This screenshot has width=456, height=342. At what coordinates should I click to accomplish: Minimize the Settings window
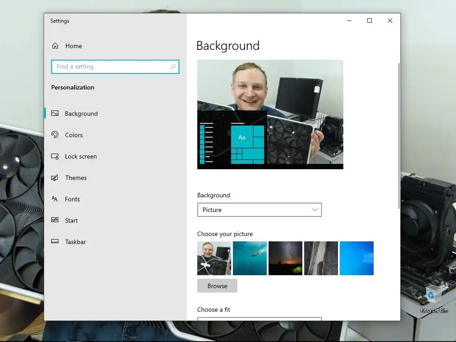(x=349, y=20)
